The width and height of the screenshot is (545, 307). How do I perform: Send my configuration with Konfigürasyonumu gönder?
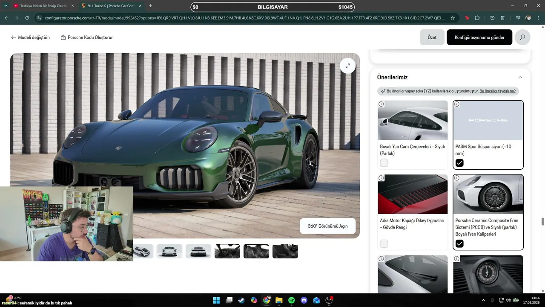pyautogui.click(x=479, y=38)
